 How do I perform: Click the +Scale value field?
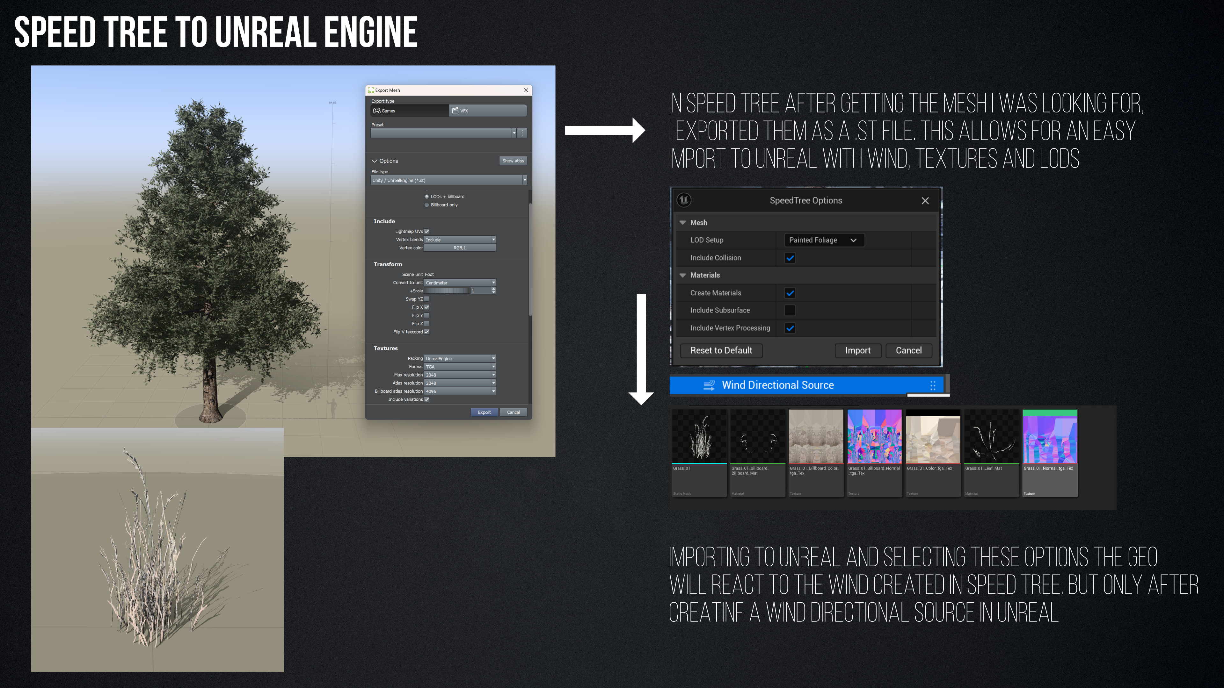coord(480,290)
